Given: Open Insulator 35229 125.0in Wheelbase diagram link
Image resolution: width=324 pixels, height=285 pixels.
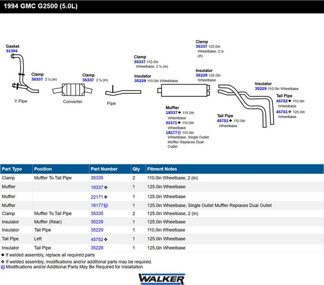Looking at the screenshot, I should click(x=202, y=75).
